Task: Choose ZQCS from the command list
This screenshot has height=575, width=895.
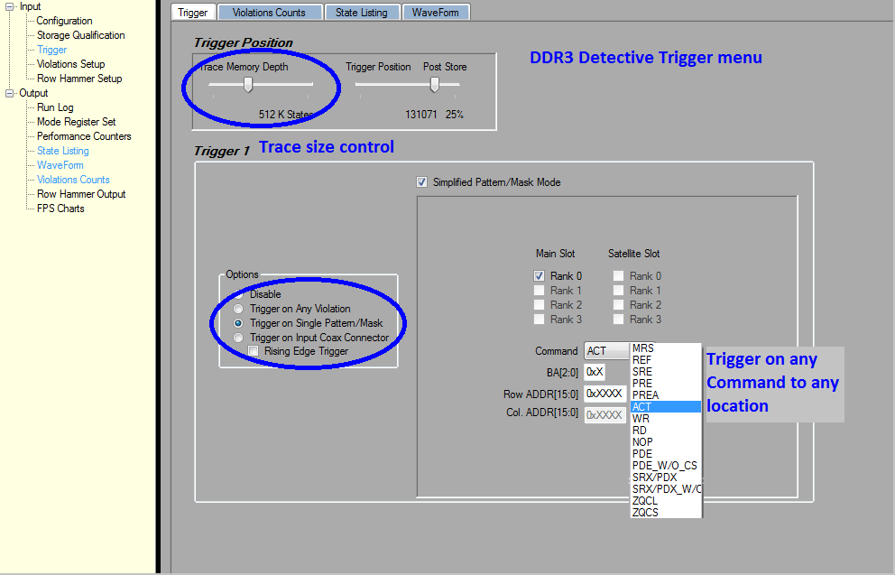Action: [x=666, y=512]
